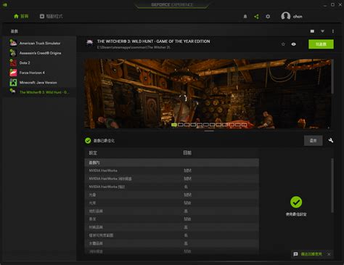Click the detail panel scrollbar beside screenshot
Image resolution: width=344 pixels, height=265 pixels.
[x=332, y=76]
